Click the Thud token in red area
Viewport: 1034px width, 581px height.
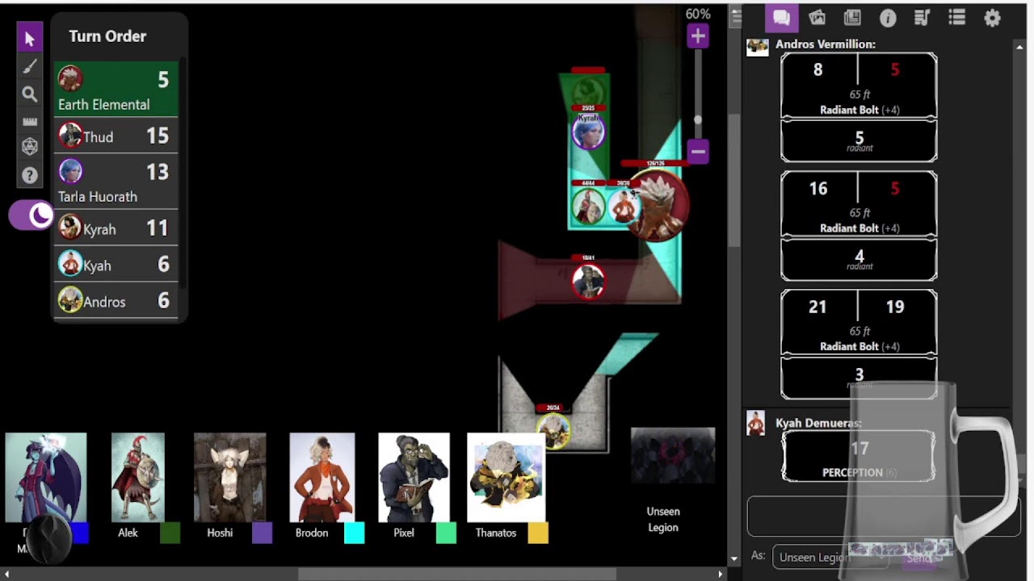pyautogui.click(x=588, y=282)
